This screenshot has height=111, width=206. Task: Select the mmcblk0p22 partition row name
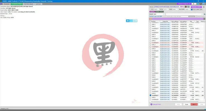point(155,73)
